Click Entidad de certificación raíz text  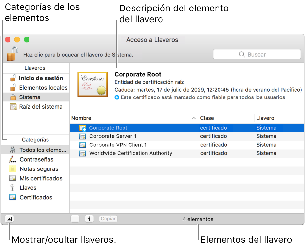click(x=149, y=82)
